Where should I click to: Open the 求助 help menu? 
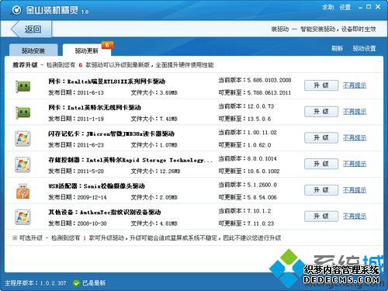pyautogui.click(x=327, y=7)
